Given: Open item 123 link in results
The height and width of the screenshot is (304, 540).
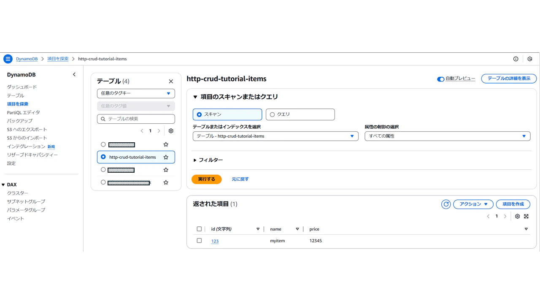Looking at the screenshot, I should (215, 241).
